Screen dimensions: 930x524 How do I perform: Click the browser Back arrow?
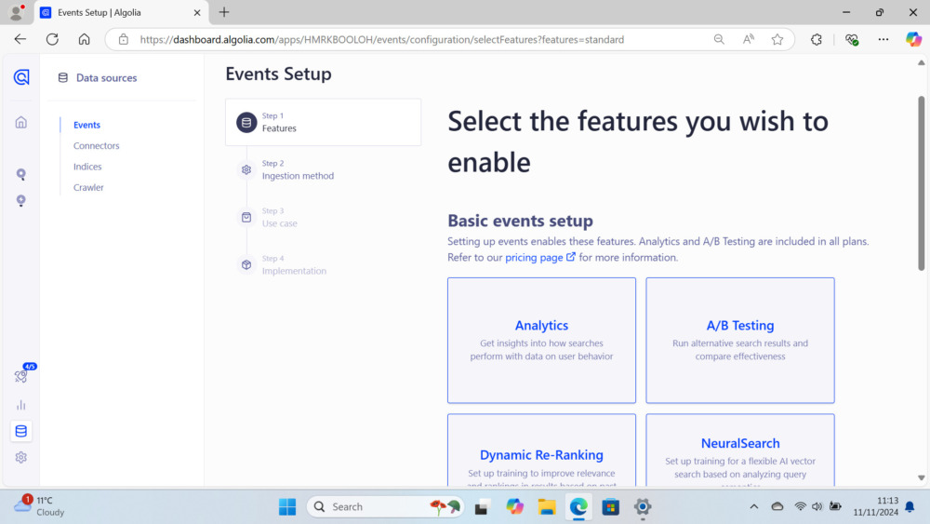[20, 39]
